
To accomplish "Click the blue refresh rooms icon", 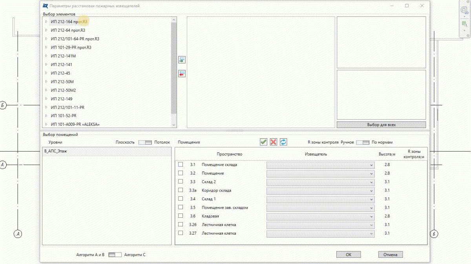I will 283,142.
